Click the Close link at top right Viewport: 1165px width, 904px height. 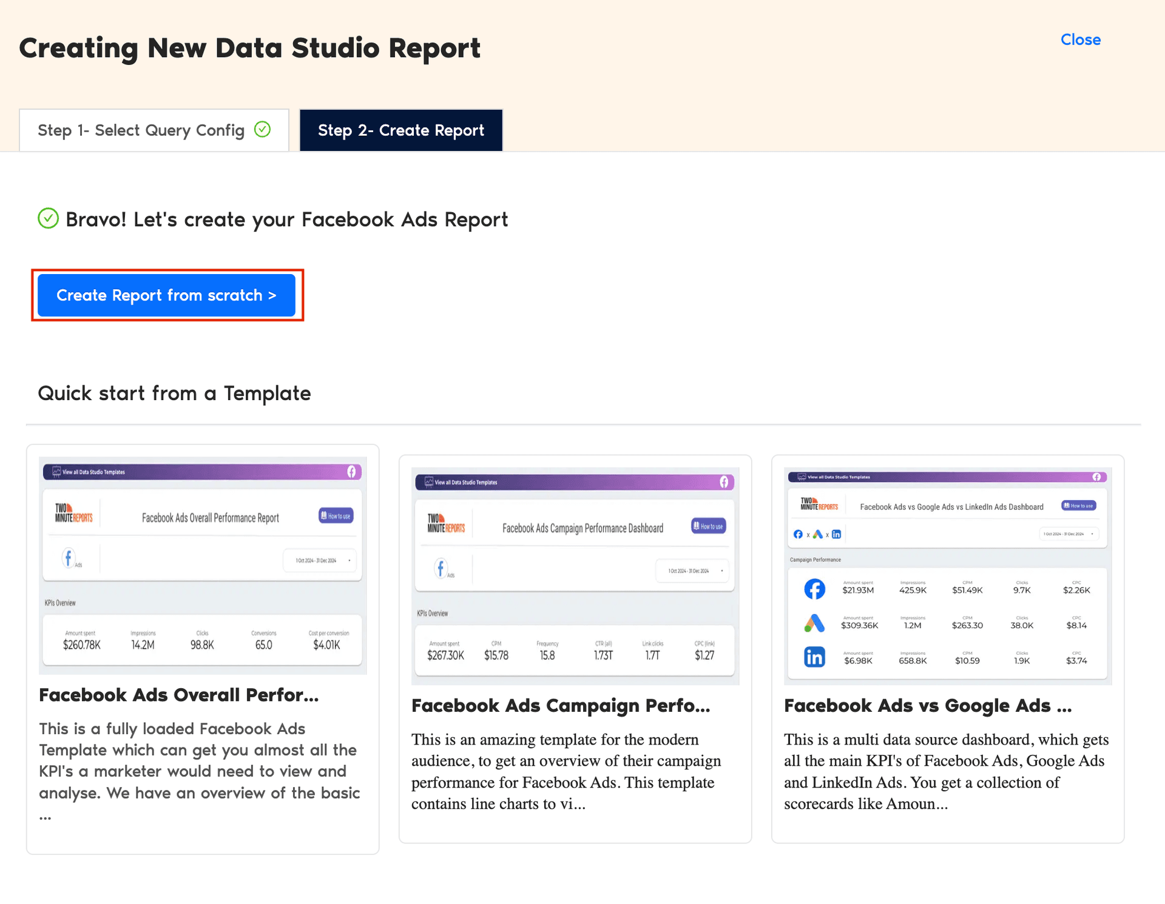1081,40
